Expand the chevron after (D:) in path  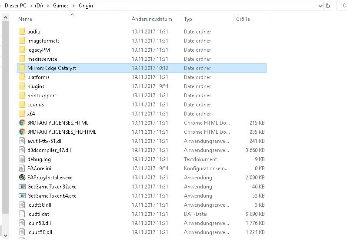[x=48, y=6]
